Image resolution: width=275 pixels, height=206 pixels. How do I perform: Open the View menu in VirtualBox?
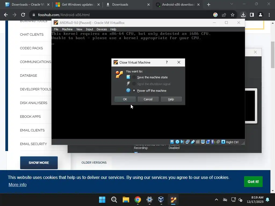[x=79, y=29]
